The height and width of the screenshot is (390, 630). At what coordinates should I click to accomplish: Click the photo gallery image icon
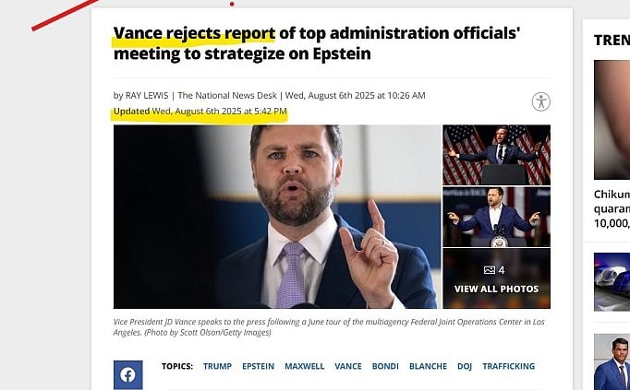tap(490, 270)
